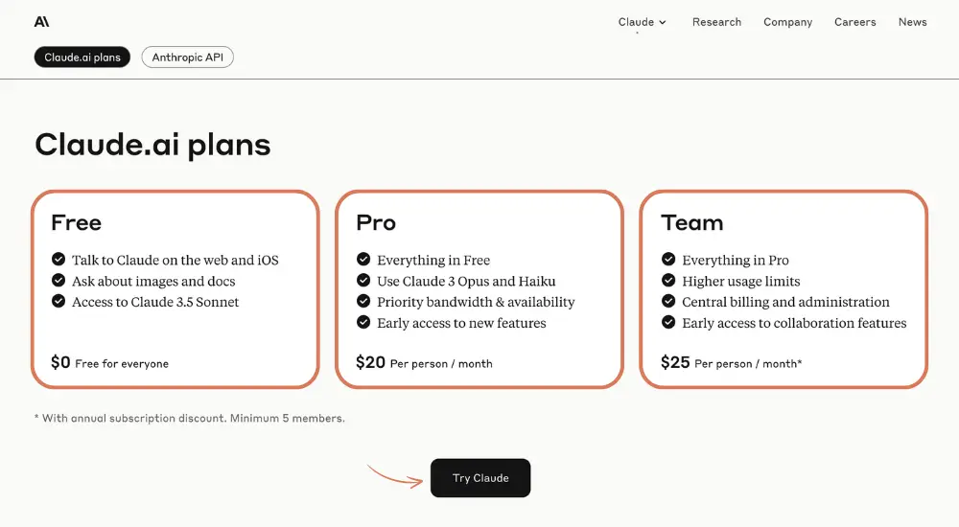This screenshot has height=527, width=959.
Task: Click checkmark icon next to 'Everything in Free'
Action: click(363, 260)
